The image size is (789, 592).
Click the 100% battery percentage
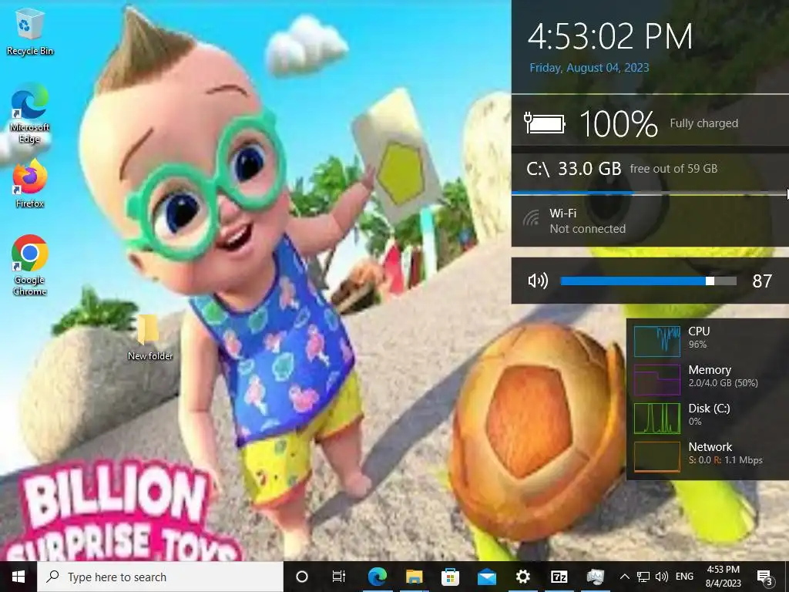click(619, 124)
